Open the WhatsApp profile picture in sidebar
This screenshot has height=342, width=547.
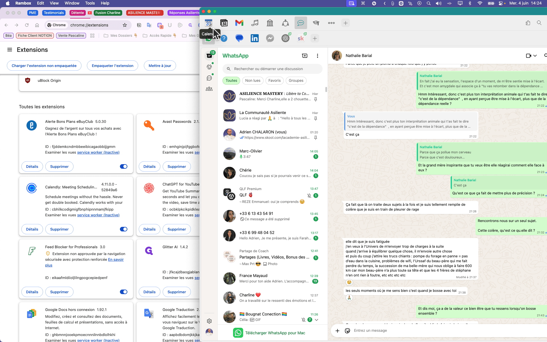tap(209, 332)
